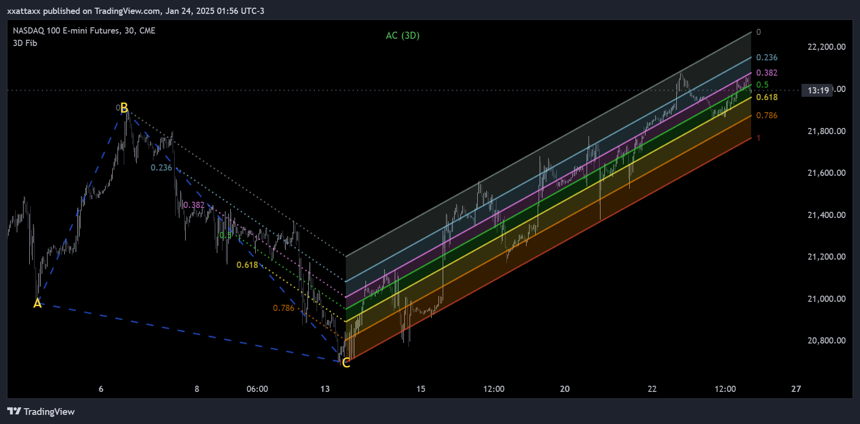860x424 pixels.
Task: Click the 20 date on time axis
Action: click(x=565, y=389)
